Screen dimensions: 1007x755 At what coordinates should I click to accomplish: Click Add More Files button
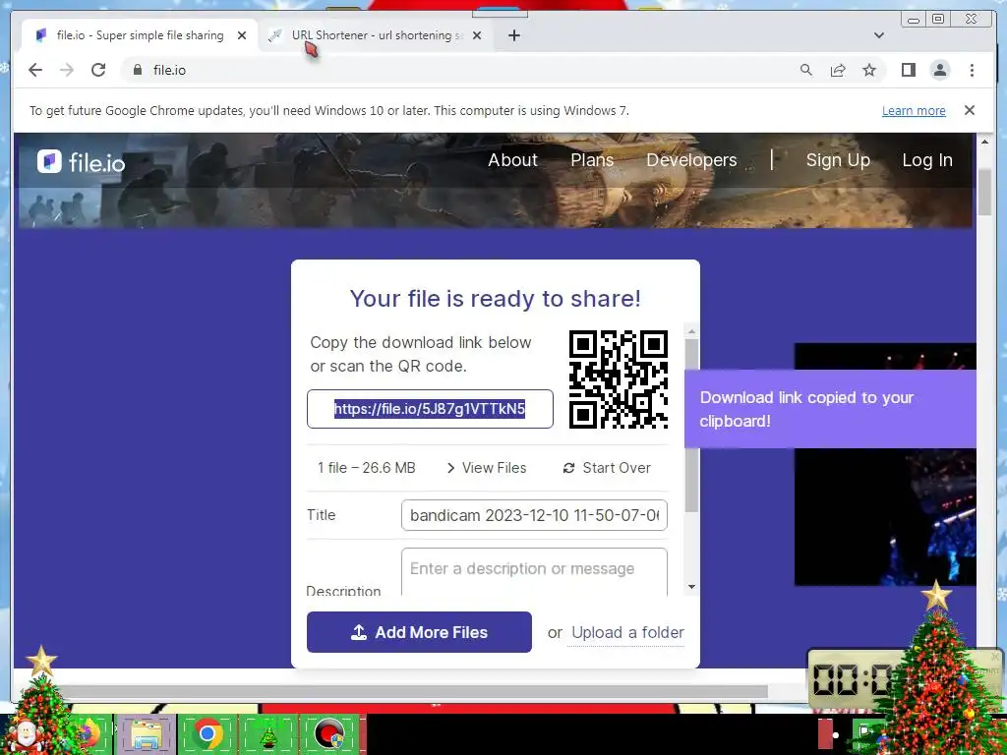tap(419, 632)
